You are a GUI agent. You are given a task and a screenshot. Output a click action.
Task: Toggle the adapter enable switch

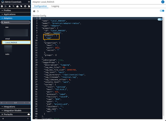[x=162, y=11]
